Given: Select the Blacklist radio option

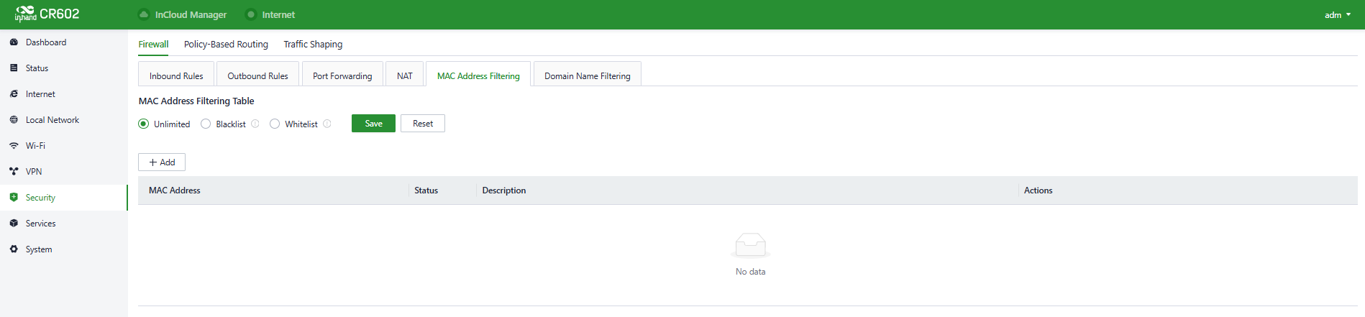Looking at the screenshot, I should (206, 124).
